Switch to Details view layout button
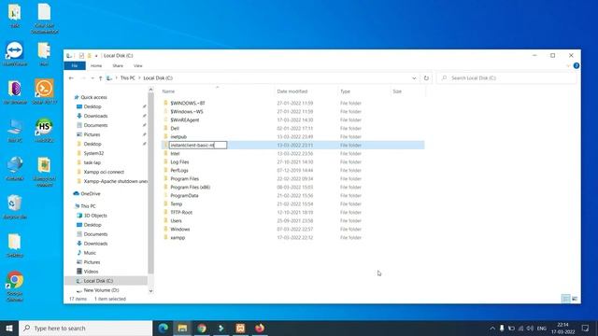 pos(566,299)
